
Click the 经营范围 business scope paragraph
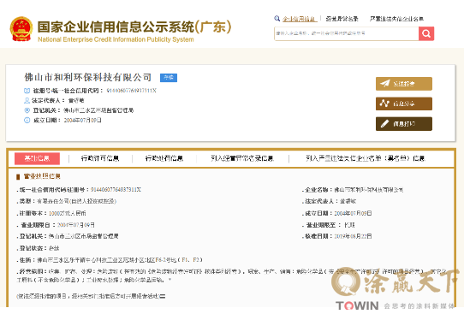click(x=231, y=275)
